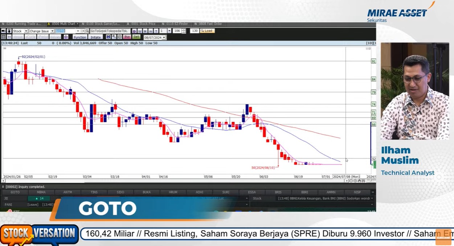Screen dimensions: 454x246
Task: Click the 2024/07/08 (Mon) date label
Action: tap(346, 177)
